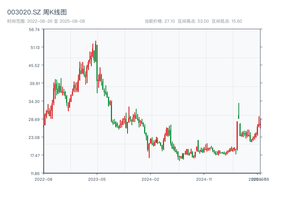Image resolution: width=289 pixels, height=216 pixels.
Task: Click the 2022-08 x-axis date label
Action: click(43, 179)
